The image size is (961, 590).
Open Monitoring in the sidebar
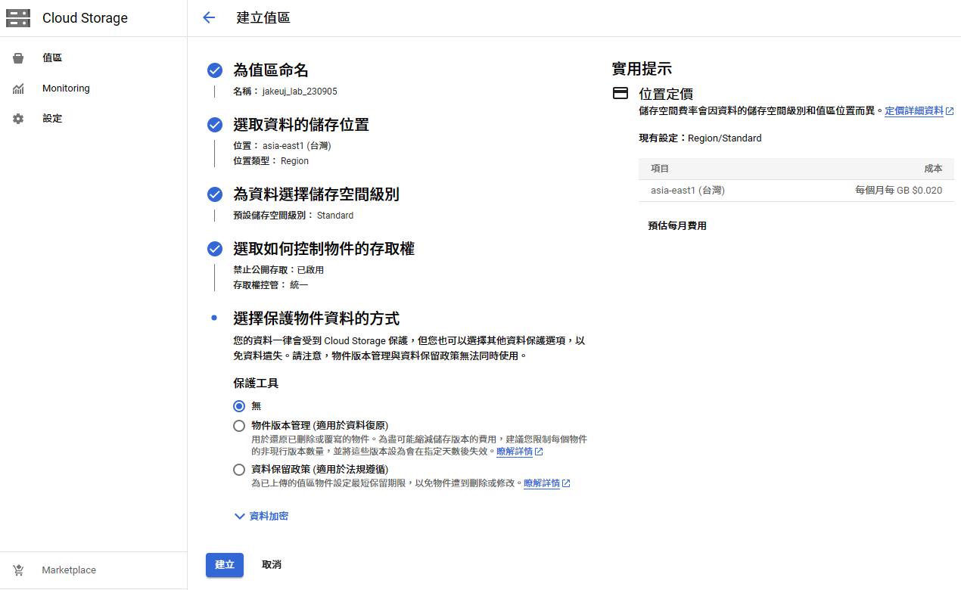point(66,88)
